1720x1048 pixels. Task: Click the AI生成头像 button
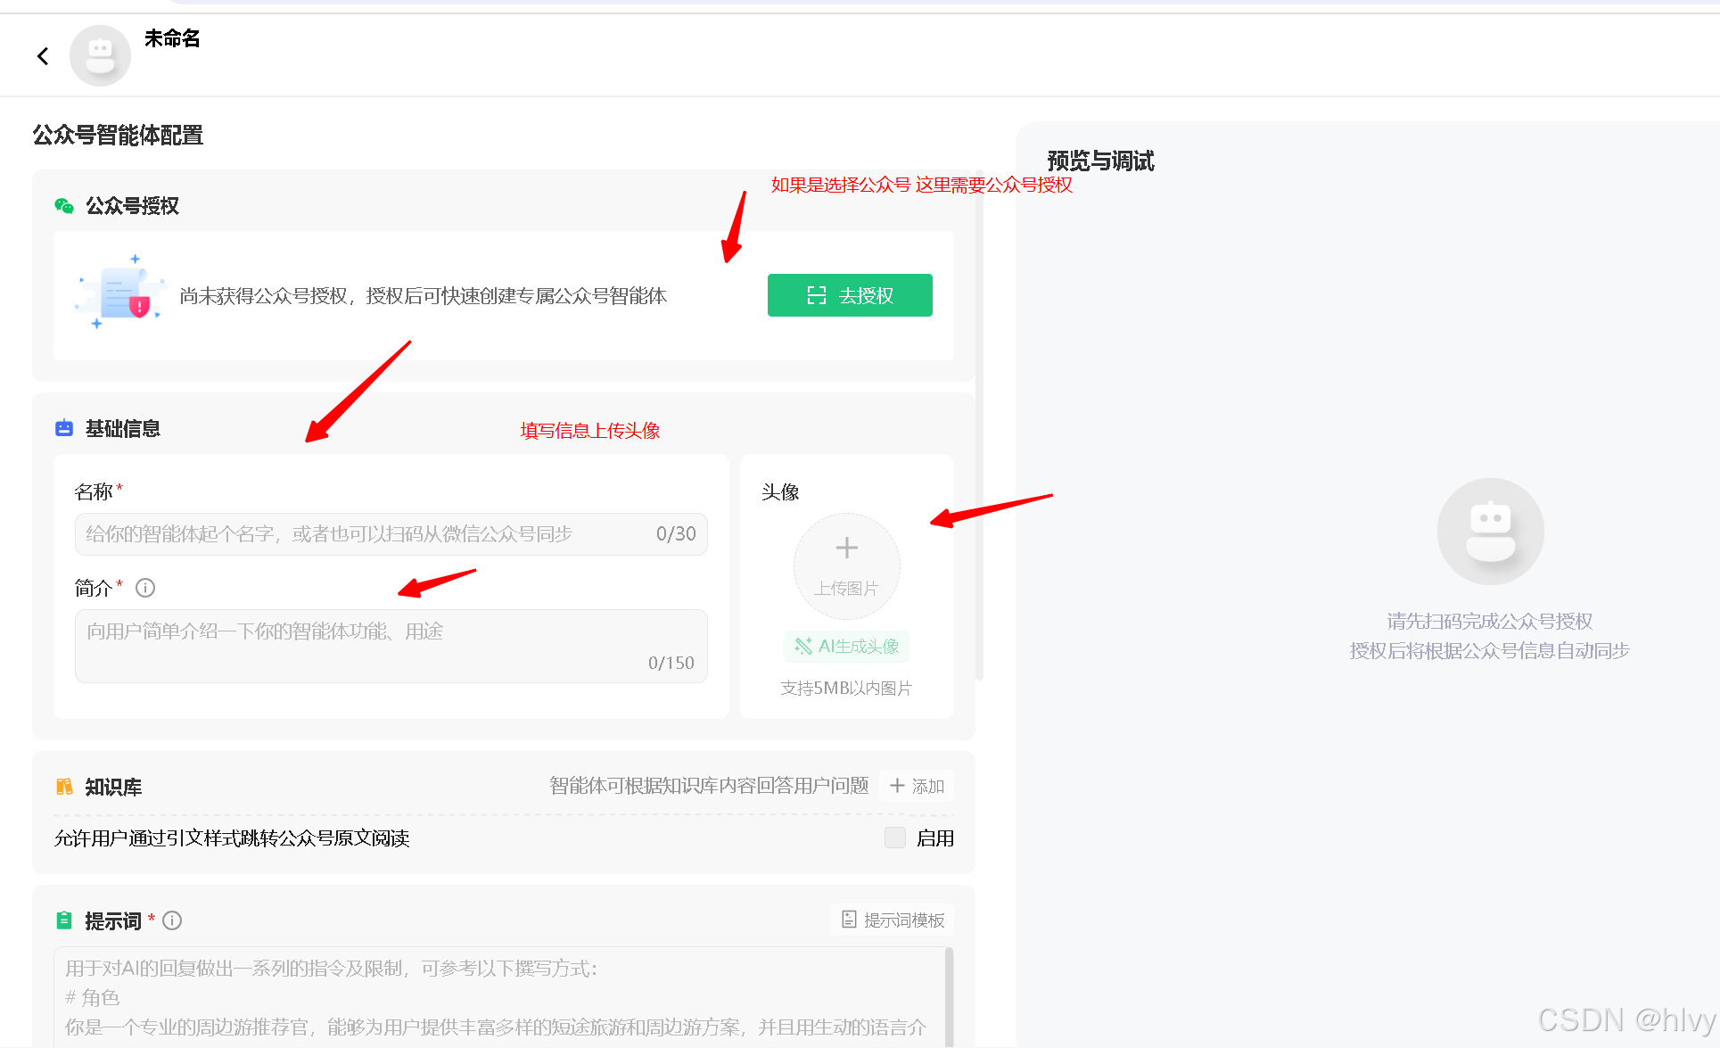click(x=846, y=646)
